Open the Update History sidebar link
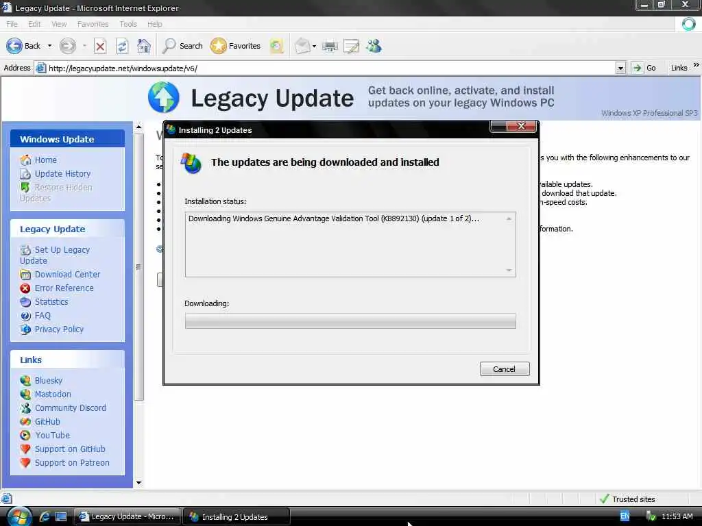This screenshot has width=702, height=526. 62,173
